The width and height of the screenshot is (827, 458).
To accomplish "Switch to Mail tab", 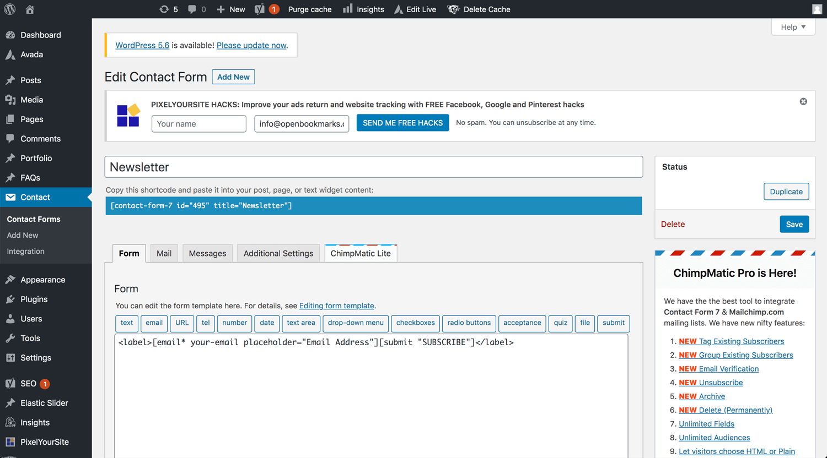I will (x=164, y=253).
